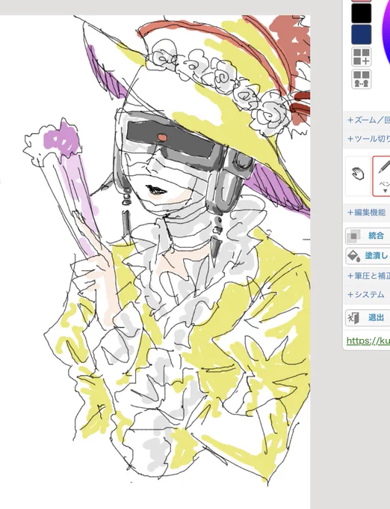Viewport: 390px width, 509px height.
Task: Open the pen tool dropdown arrow
Action: pyautogui.click(x=385, y=191)
